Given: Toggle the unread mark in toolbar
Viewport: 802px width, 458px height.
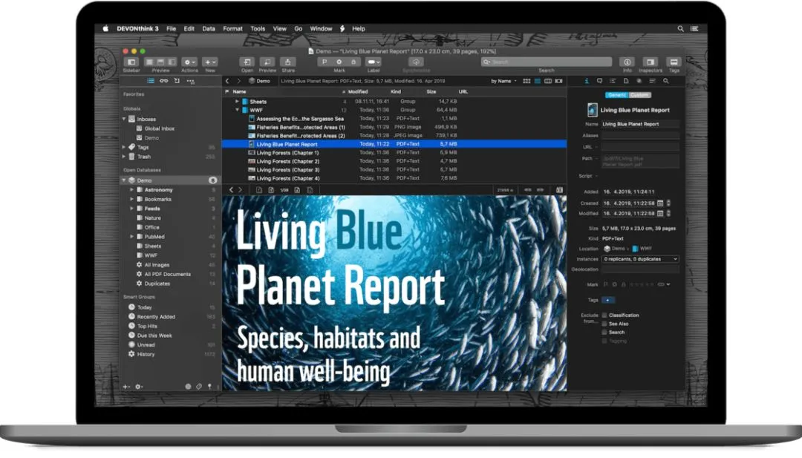Looking at the screenshot, I should coord(339,62).
